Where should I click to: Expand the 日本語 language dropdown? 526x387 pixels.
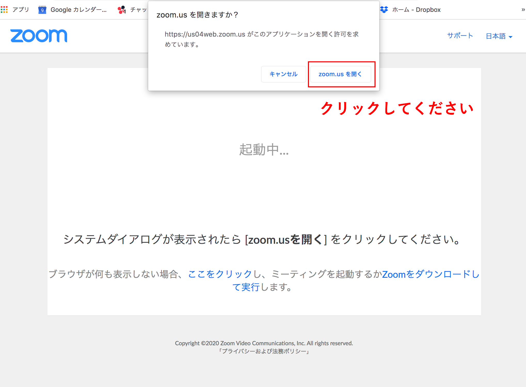click(499, 36)
